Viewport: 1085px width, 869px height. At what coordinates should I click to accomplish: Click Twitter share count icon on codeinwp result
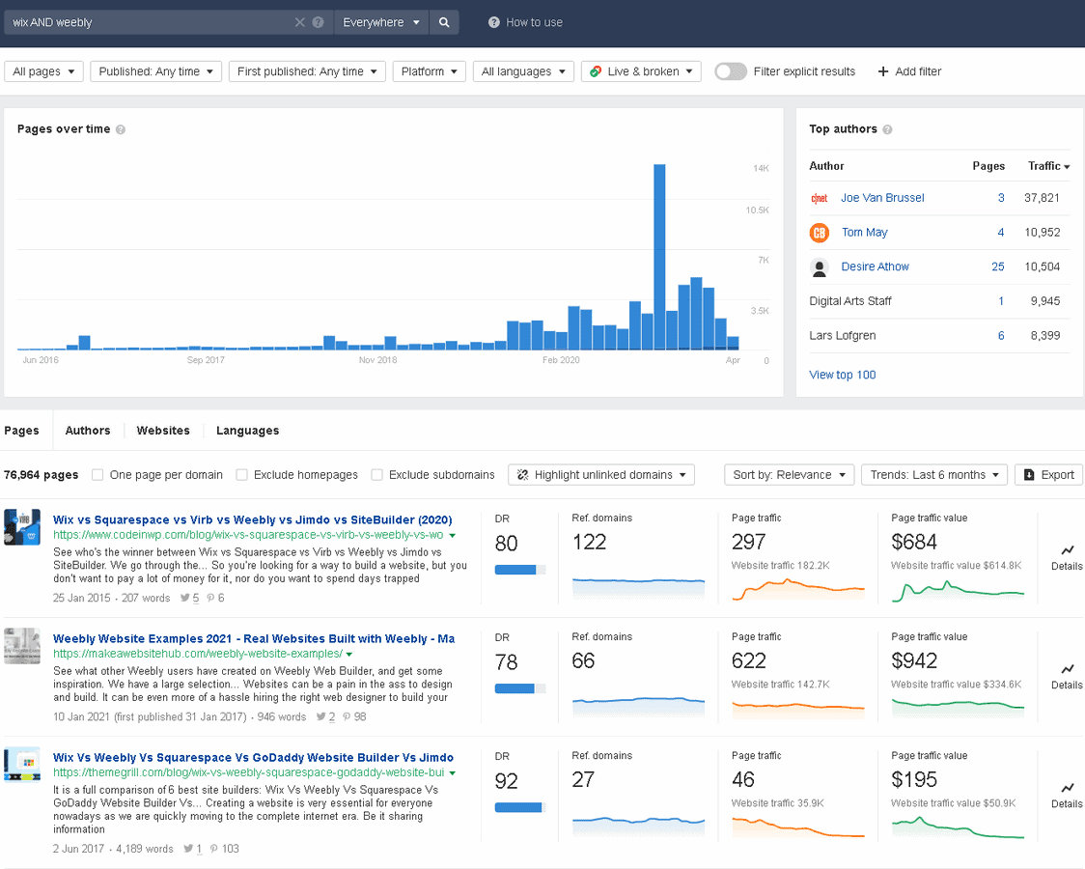pyautogui.click(x=184, y=598)
